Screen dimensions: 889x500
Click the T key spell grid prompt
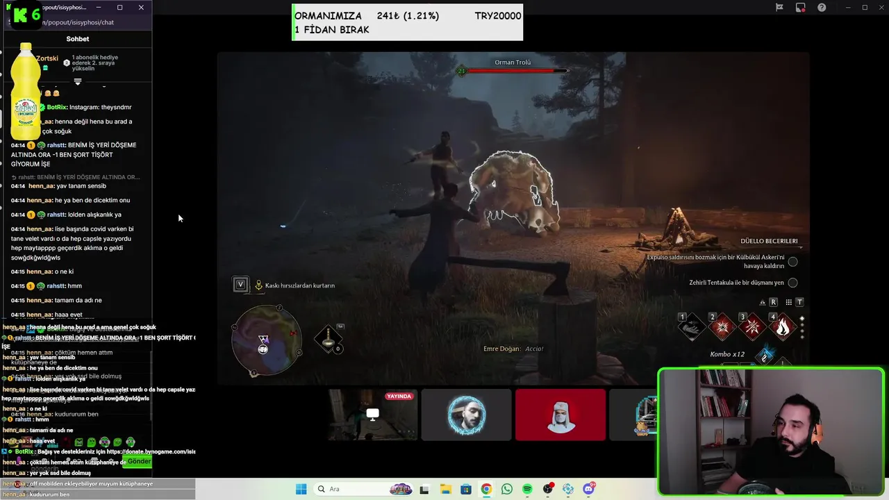pyautogui.click(x=799, y=302)
